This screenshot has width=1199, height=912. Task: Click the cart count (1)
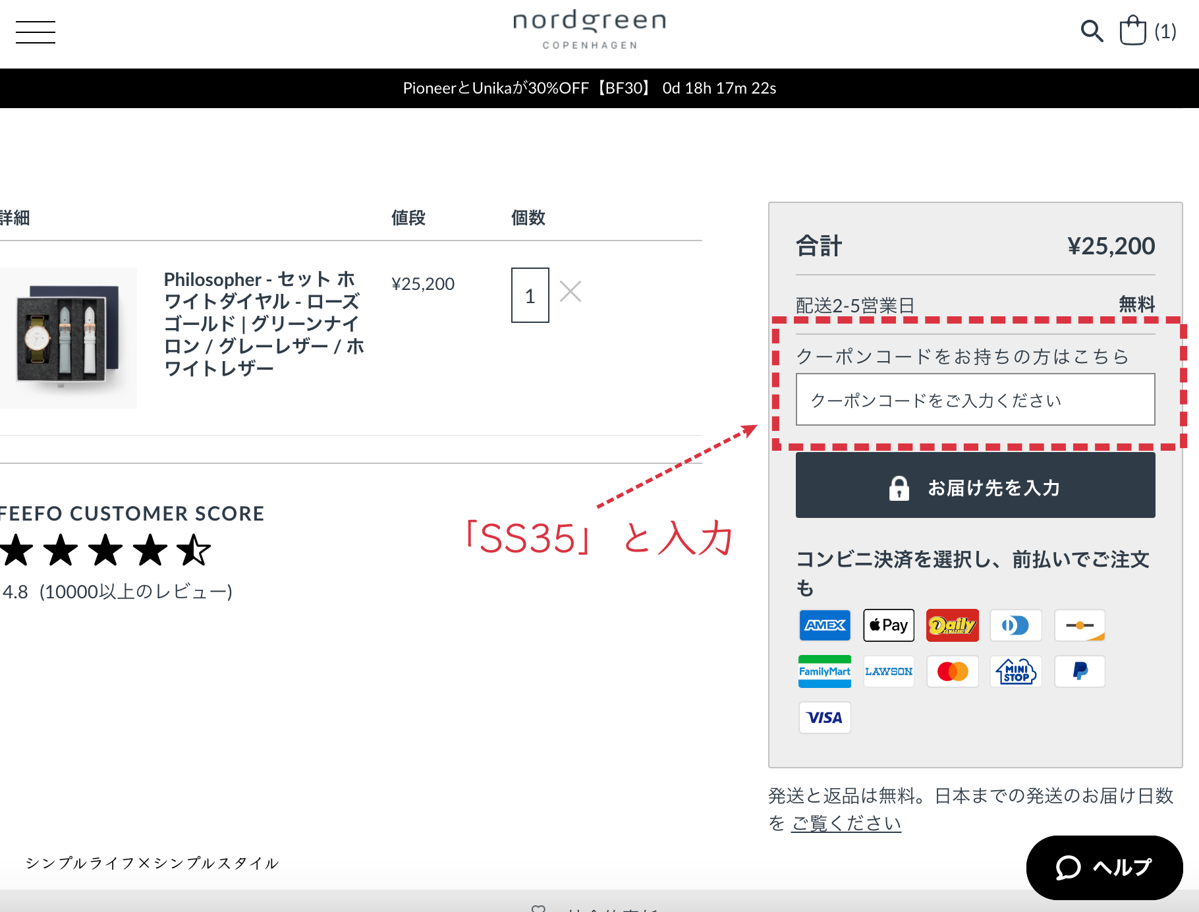coord(1165,32)
